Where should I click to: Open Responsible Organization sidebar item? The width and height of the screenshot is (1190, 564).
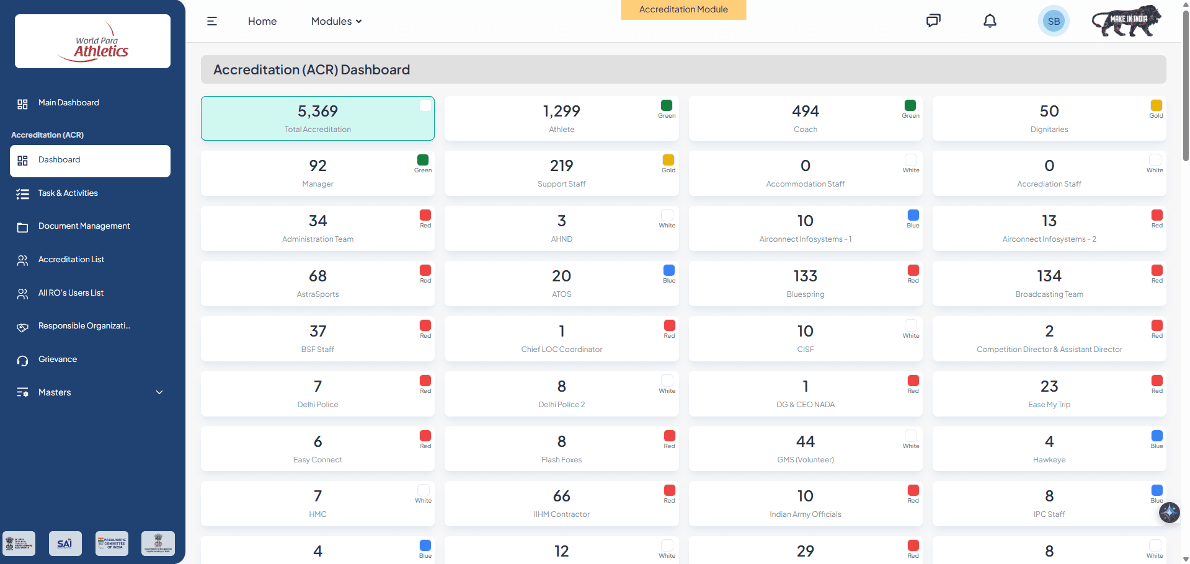click(x=84, y=326)
